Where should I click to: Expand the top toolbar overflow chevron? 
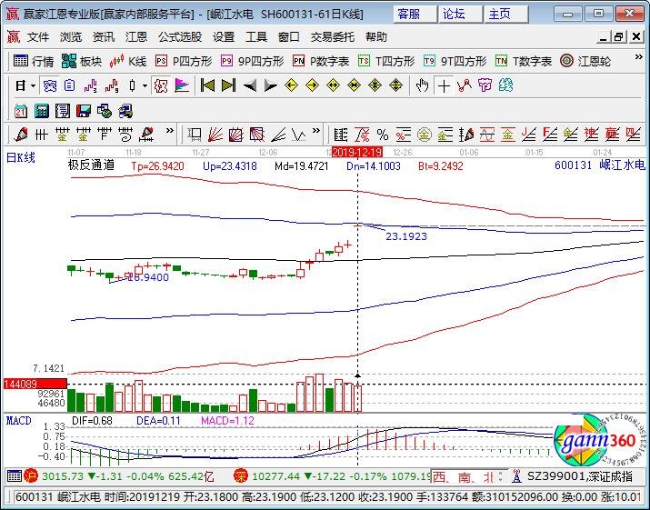pos(639,57)
